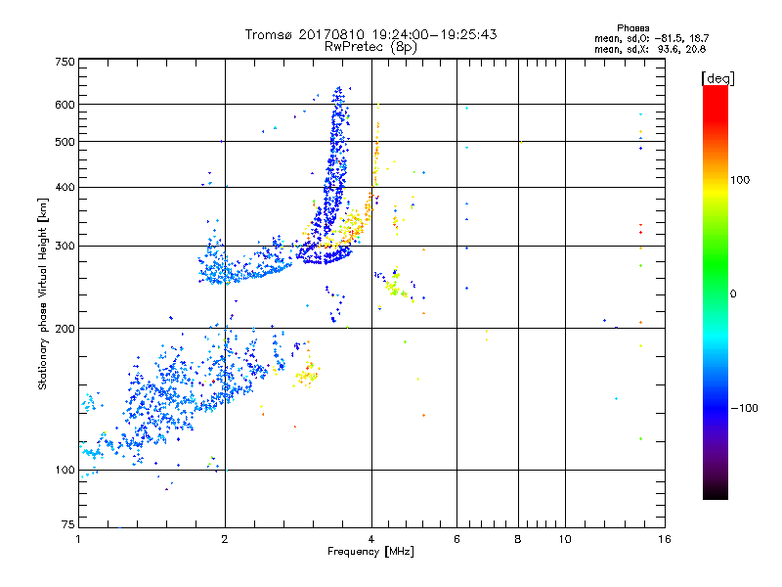Click the x-axis tick label 1
The width and height of the screenshot is (782, 587).
pyautogui.click(x=78, y=539)
